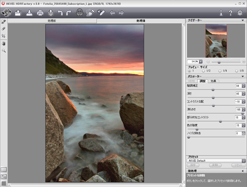Click the save image toolbar icon

[29, 13]
